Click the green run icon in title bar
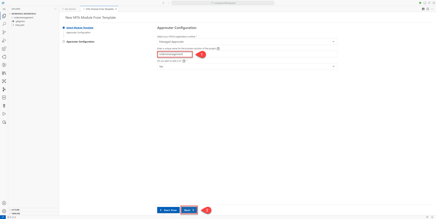Image resolution: width=436 pixels, height=219 pixels. 420,3
